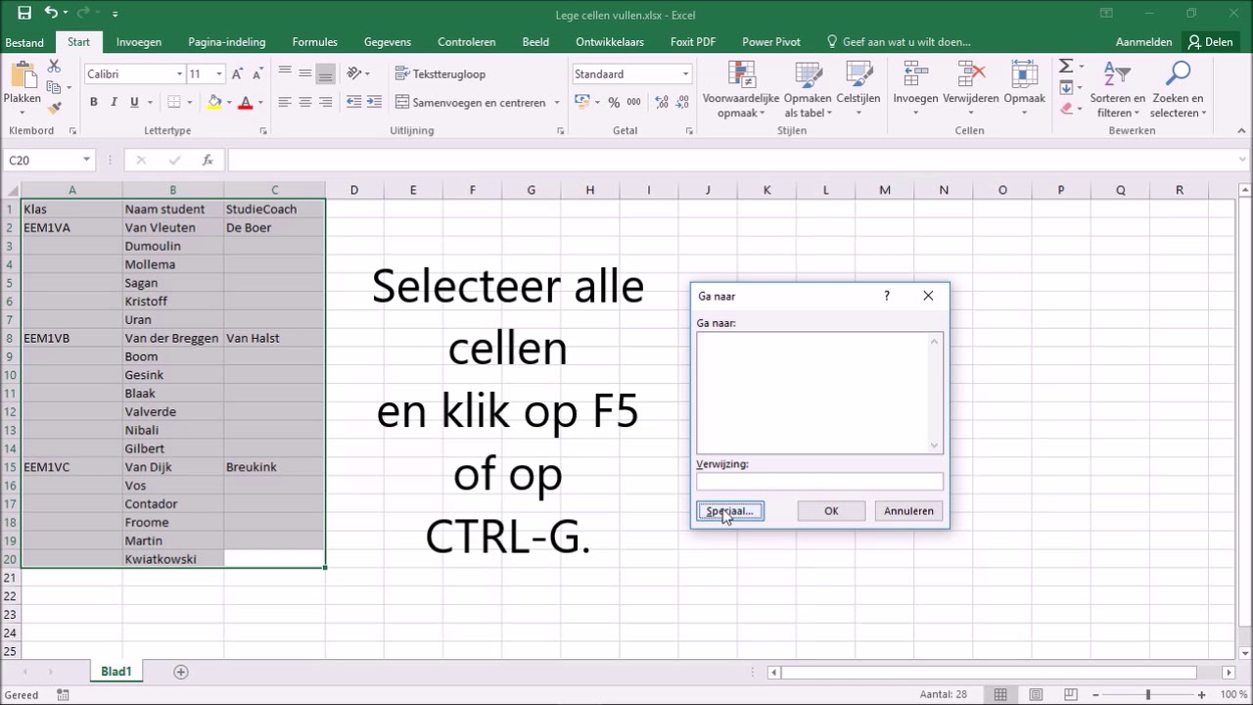The height and width of the screenshot is (705, 1253).
Task: Click the Speciaal button in Ga naar dialog
Action: pos(729,511)
